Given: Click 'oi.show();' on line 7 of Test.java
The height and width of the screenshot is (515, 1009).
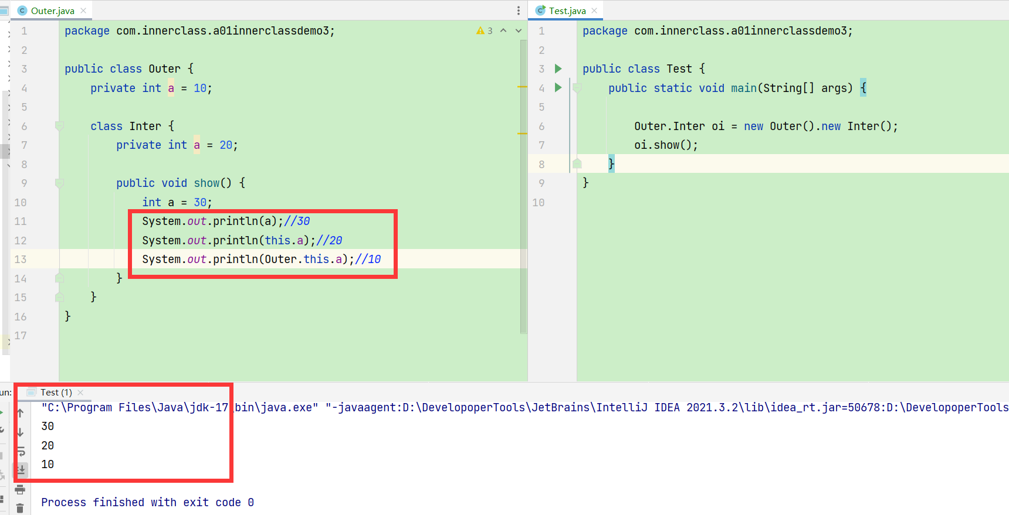Looking at the screenshot, I should (x=666, y=145).
